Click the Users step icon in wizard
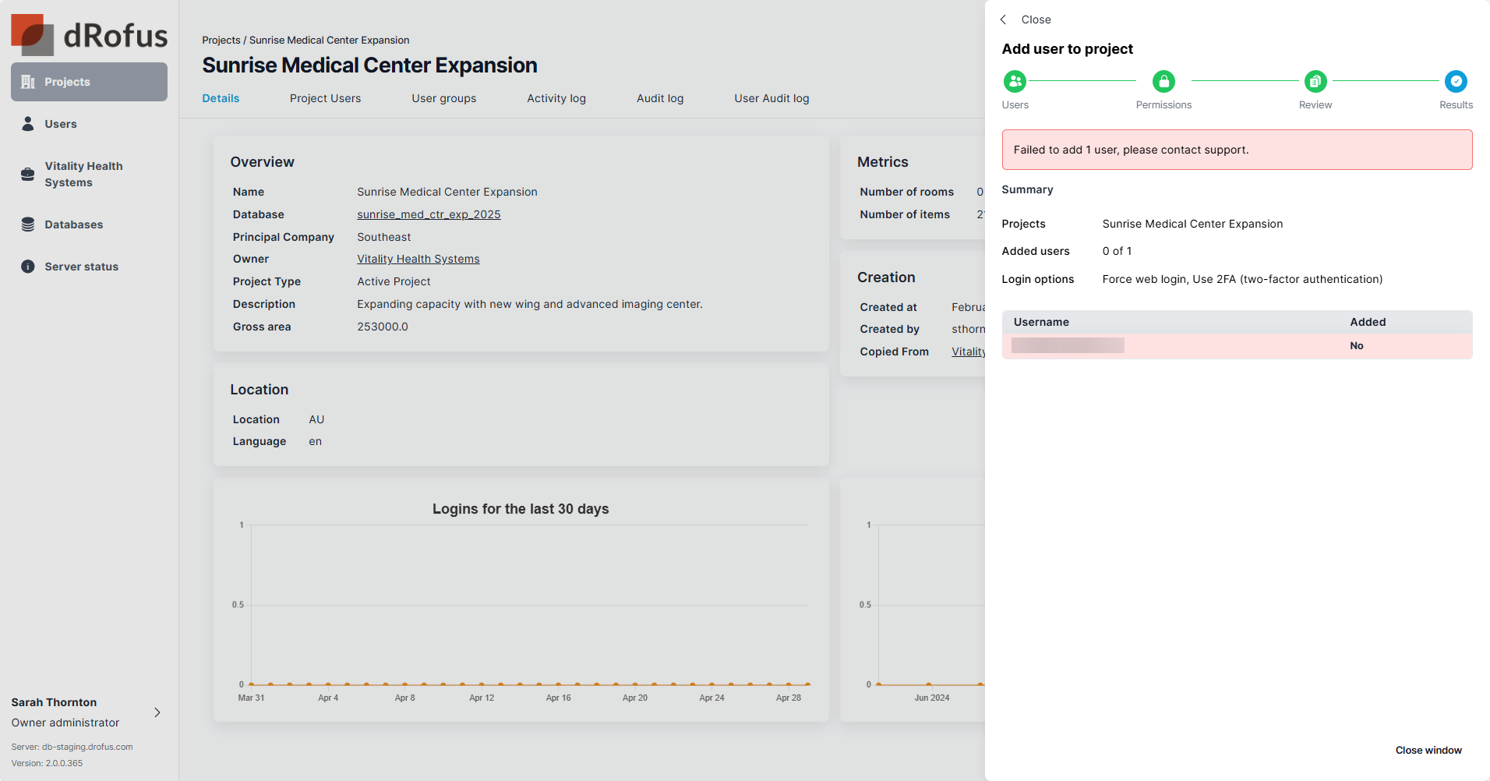This screenshot has height=781, width=1490. [1015, 81]
